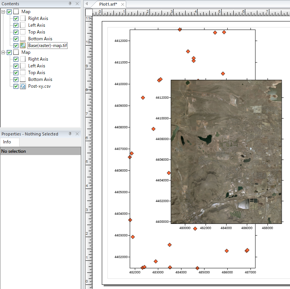Uncheck second Map's Right Axis checkbox

[16, 59]
